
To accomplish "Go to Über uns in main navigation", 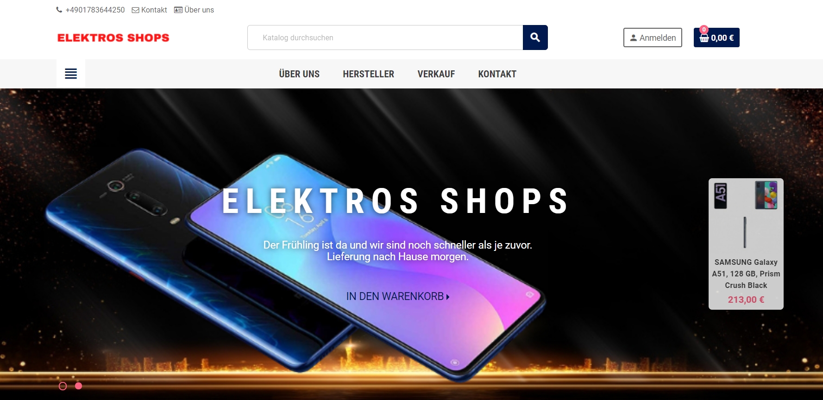I will 299,74.
